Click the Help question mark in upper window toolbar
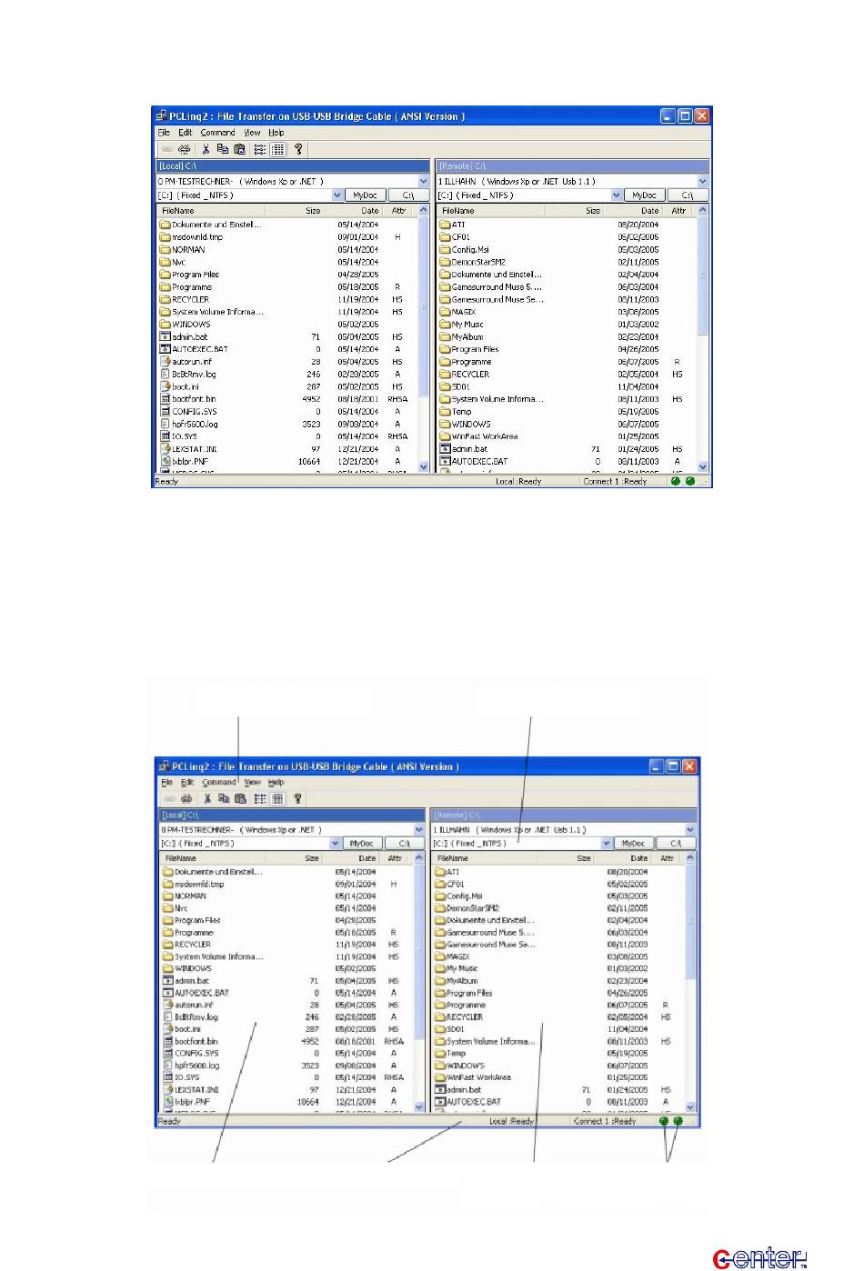Screen dimensions: 864x1271 [x=297, y=149]
